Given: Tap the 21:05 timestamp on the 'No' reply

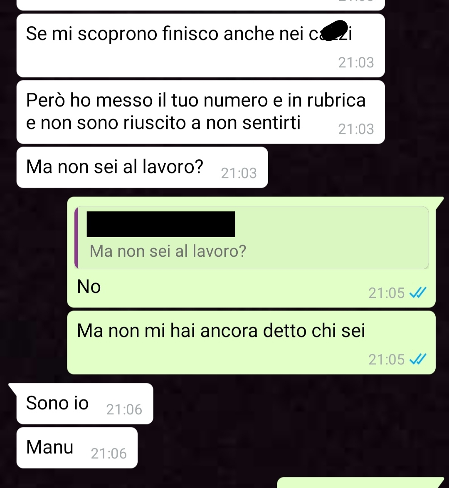Looking at the screenshot, I should coord(387,293).
